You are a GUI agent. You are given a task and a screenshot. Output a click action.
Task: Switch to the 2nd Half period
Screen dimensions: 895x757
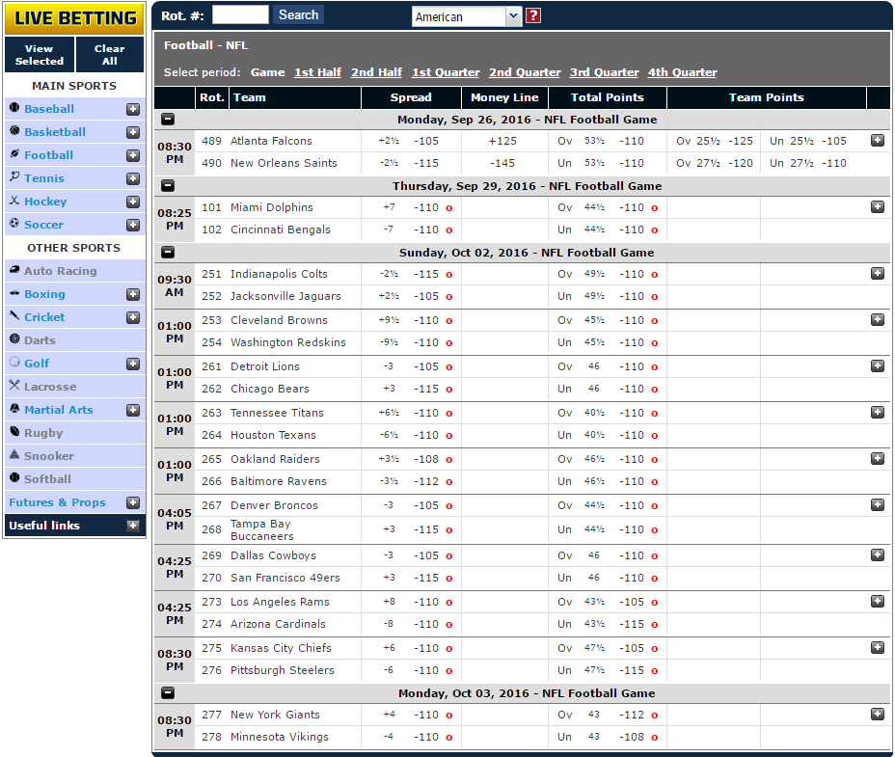376,72
